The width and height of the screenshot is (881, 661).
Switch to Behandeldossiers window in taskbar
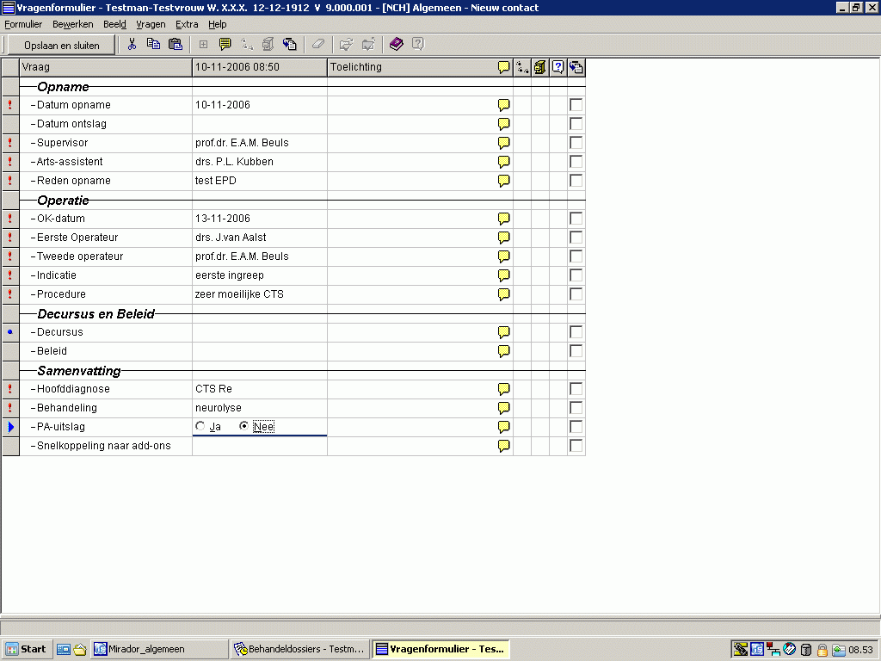(x=299, y=649)
